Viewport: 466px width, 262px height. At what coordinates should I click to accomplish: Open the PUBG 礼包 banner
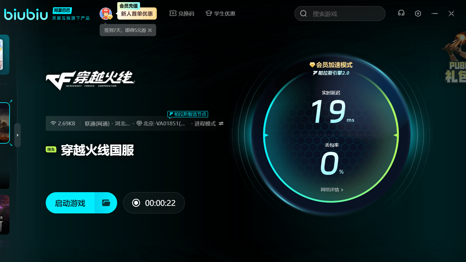[454, 58]
